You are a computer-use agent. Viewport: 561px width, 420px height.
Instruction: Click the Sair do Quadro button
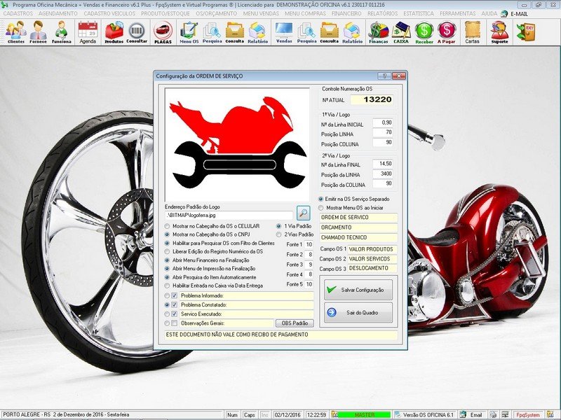358,312
